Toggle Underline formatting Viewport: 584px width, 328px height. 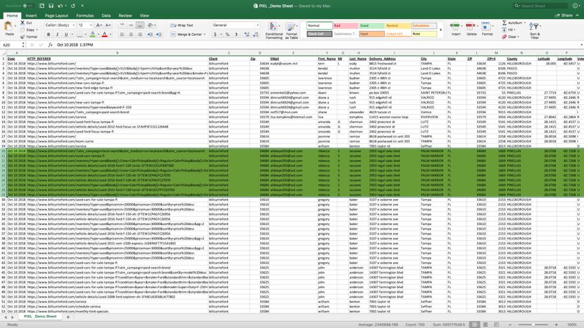[x=66, y=34]
